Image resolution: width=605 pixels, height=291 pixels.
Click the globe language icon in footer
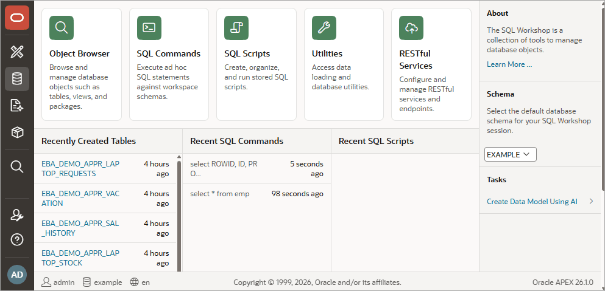[134, 282]
